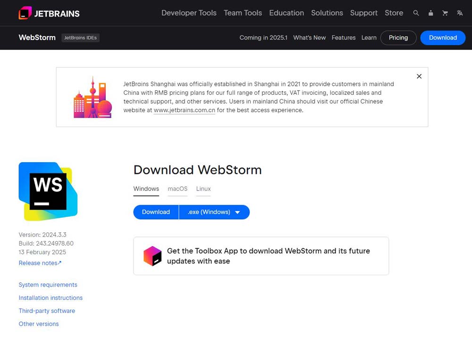This screenshot has height=337, width=472.
Task: Switch to the macOS tab
Action: pos(177,189)
